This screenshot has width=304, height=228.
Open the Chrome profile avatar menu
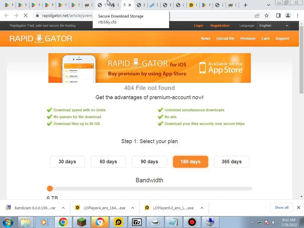tap(288, 15)
